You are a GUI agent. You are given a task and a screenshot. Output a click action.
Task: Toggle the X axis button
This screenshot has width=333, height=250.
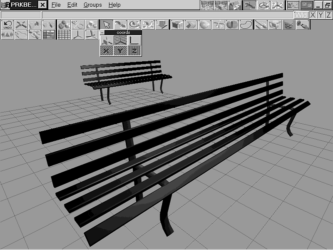pos(313,15)
